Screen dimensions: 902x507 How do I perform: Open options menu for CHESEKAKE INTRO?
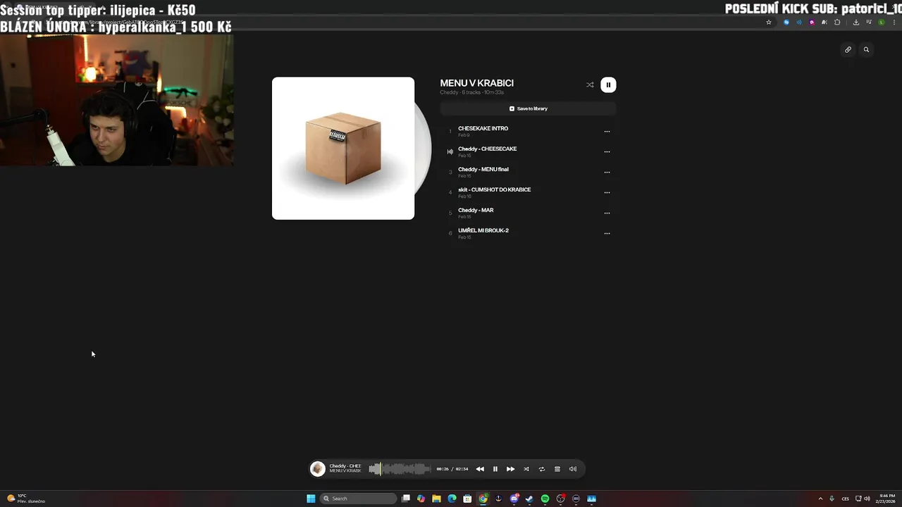coord(607,131)
